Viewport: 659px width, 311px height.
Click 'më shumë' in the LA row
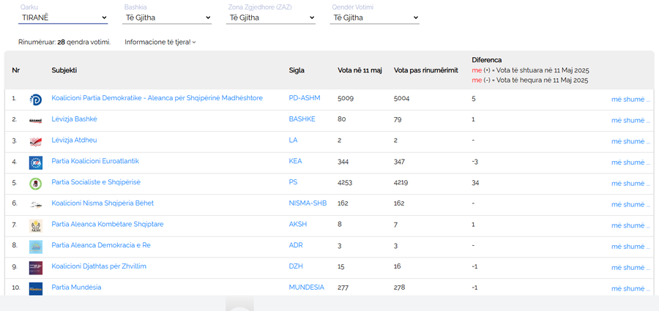pyautogui.click(x=630, y=142)
